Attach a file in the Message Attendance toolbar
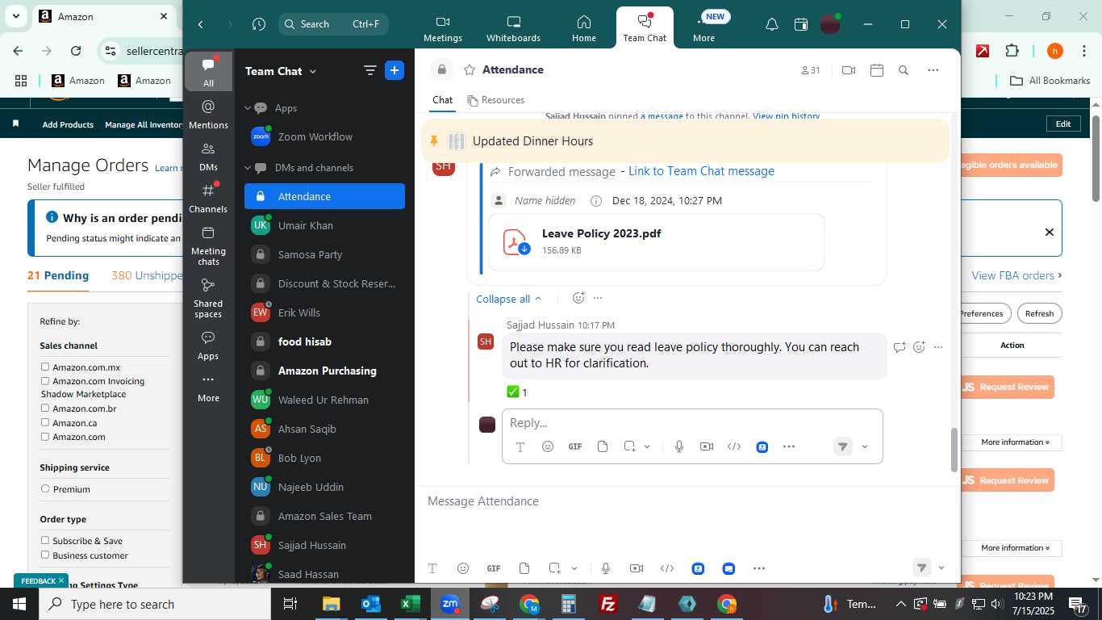 524,568
